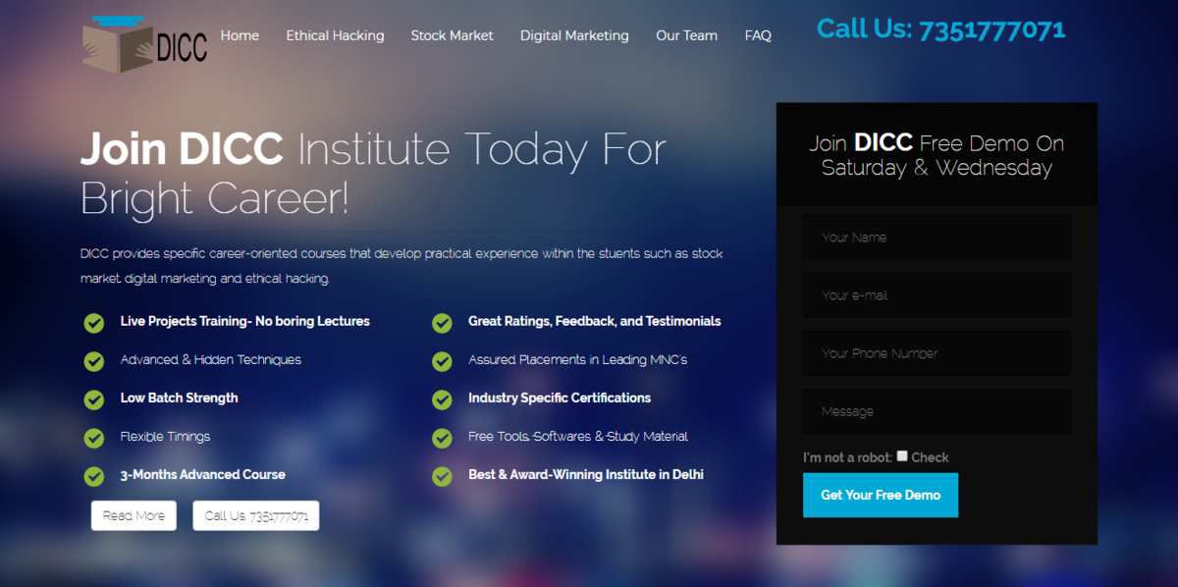Click the paragraph starting DICC provides specific career-oriented courses

[x=402, y=266]
